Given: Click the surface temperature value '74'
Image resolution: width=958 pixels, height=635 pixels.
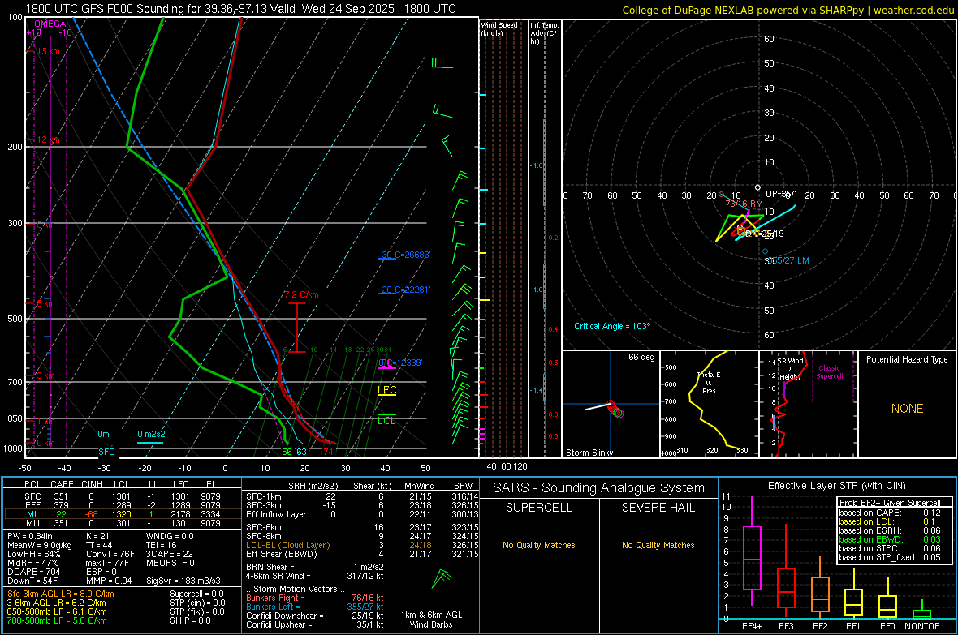Looking at the screenshot, I should click(x=328, y=452).
